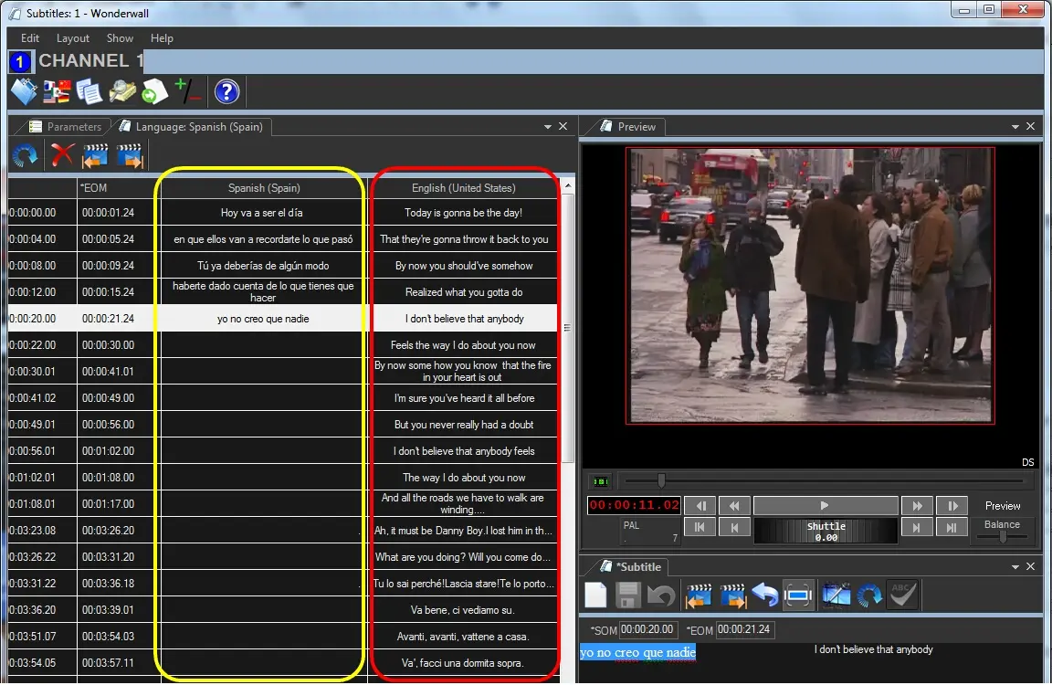Toggle the blue bracketed frame button
Image resolution: width=1052 pixels, height=685 pixels.
[x=798, y=595]
